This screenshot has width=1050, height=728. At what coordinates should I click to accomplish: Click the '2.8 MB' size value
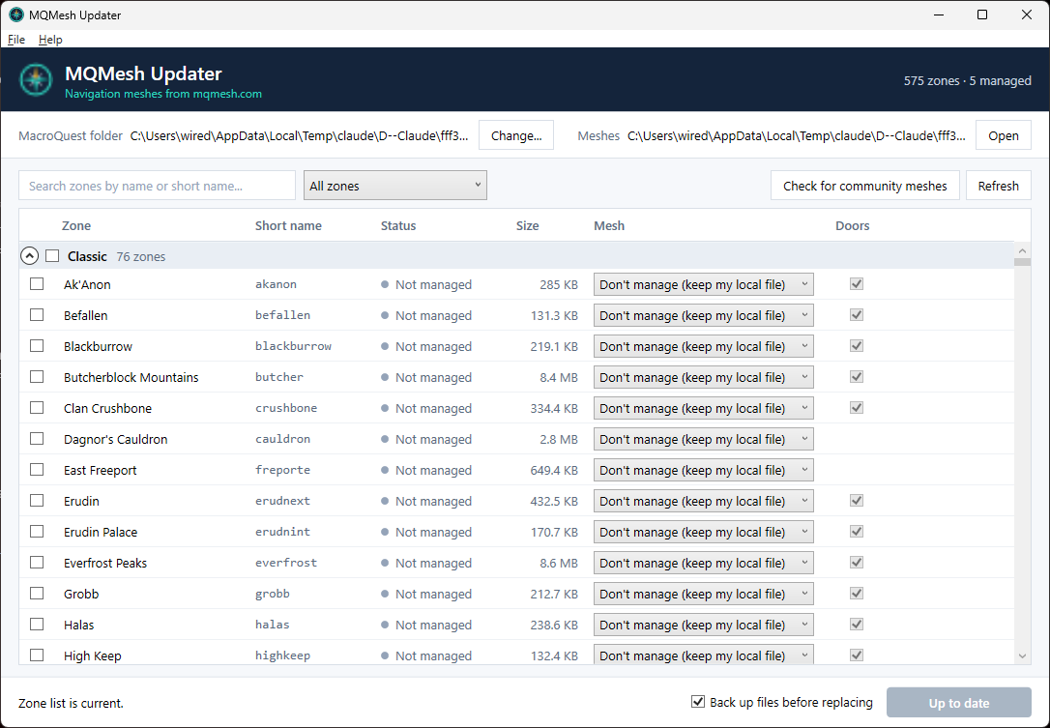point(559,439)
